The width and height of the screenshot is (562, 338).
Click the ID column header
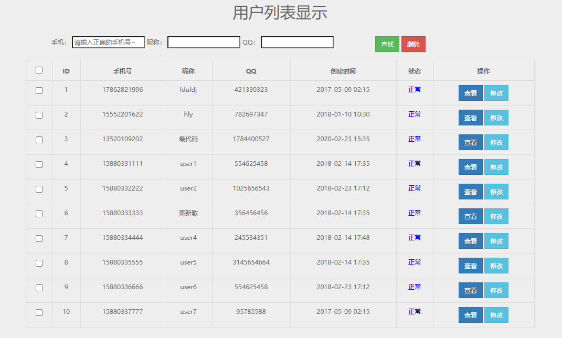(66, 71)
